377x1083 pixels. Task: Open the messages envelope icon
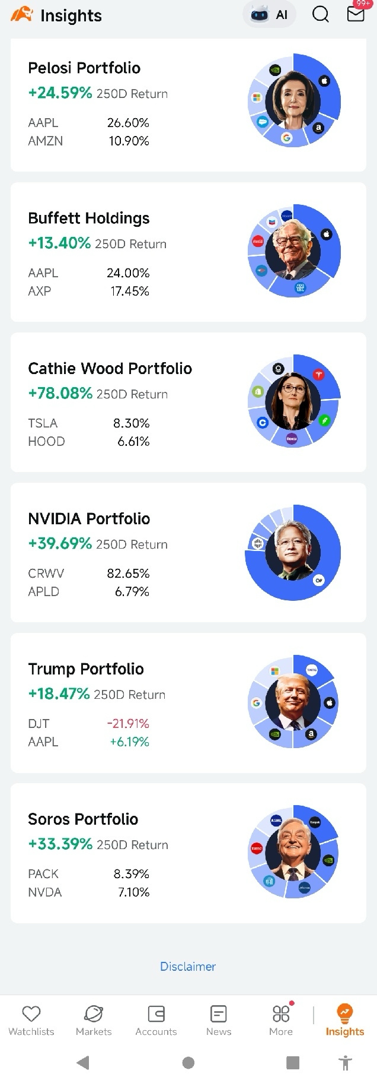356,14
